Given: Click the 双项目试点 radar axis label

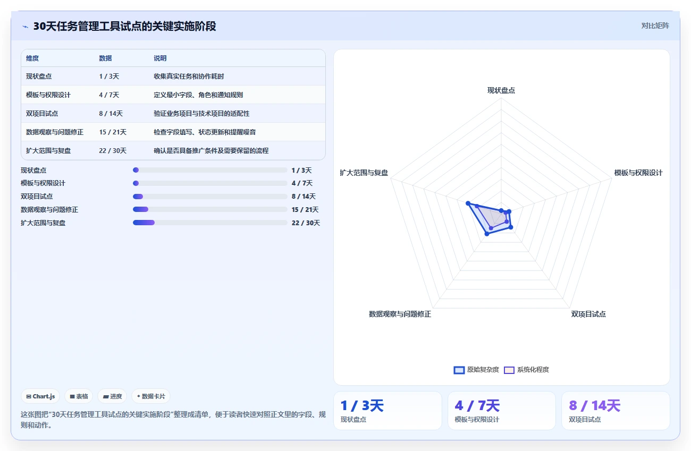Looking at the screenshot, I should (x=588, y=314).
